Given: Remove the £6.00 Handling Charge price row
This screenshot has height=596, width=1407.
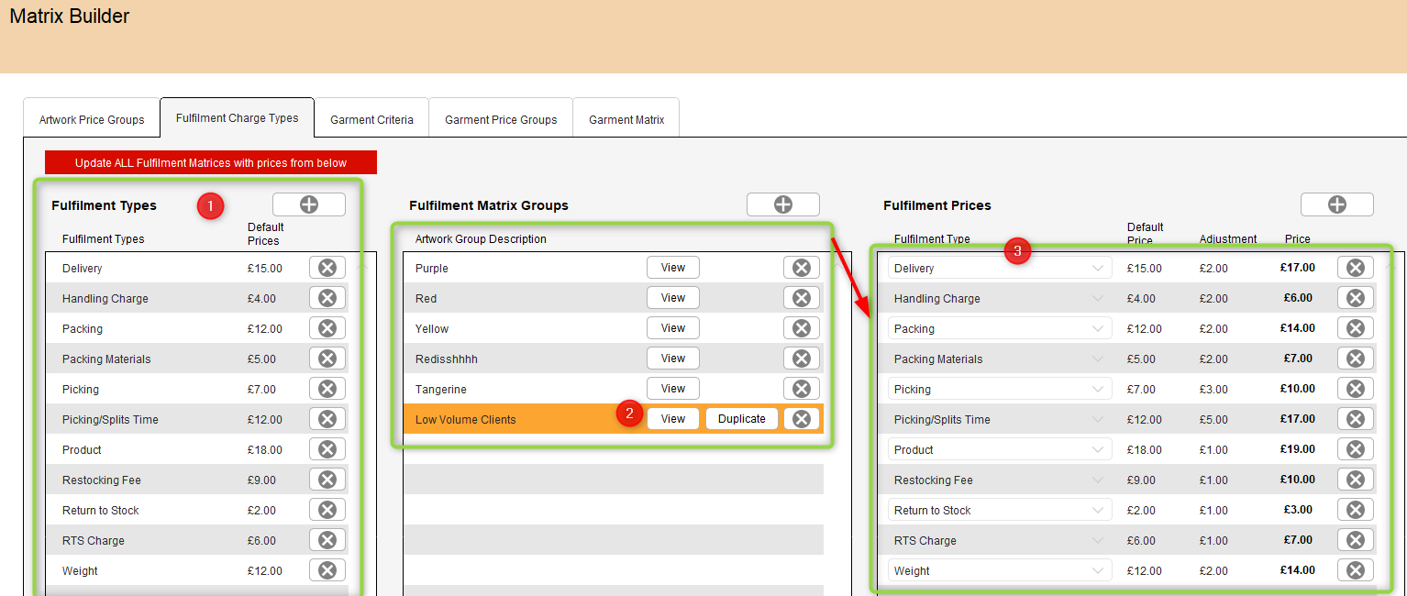Looking at the screenshot, I should coord(1356,298).
